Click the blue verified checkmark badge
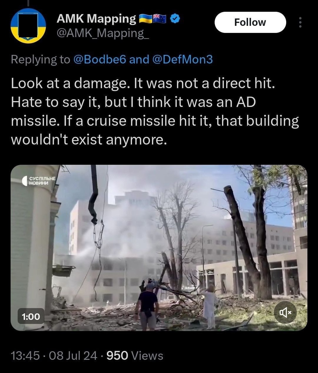 pyautogui.click(x=175, y=19)
